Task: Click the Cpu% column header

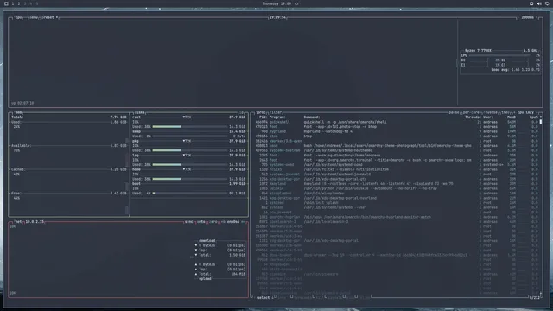Action: click(534, 117)
